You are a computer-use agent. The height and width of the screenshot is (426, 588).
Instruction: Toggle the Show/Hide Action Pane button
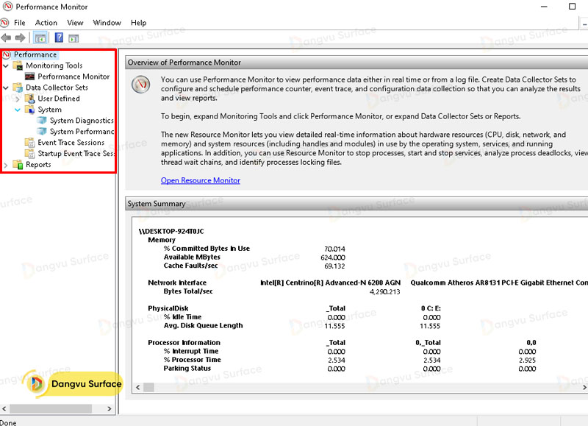pyautogui.click(x=73, y=38)
